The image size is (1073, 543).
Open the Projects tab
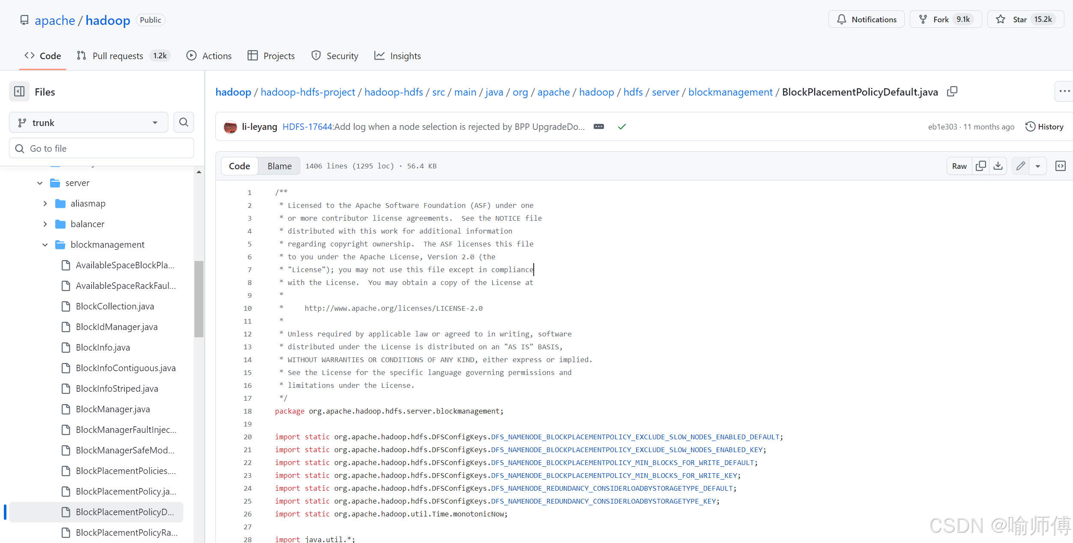271,56
